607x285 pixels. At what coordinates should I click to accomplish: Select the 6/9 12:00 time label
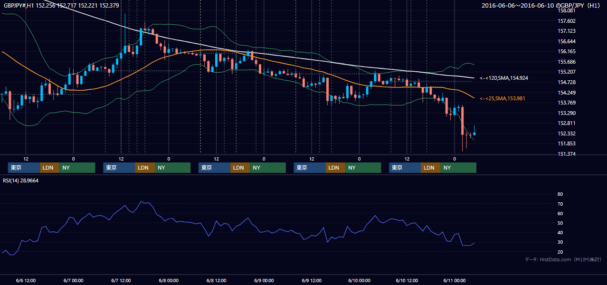pos(312,281)
